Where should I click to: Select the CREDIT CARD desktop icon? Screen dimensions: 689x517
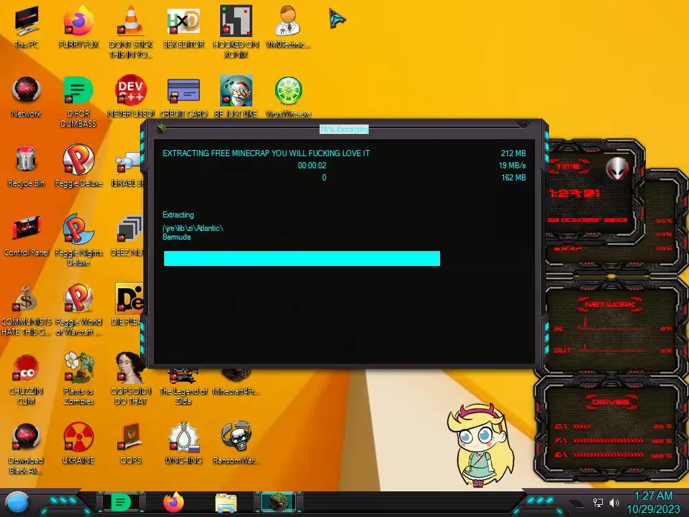pos(183,97)
